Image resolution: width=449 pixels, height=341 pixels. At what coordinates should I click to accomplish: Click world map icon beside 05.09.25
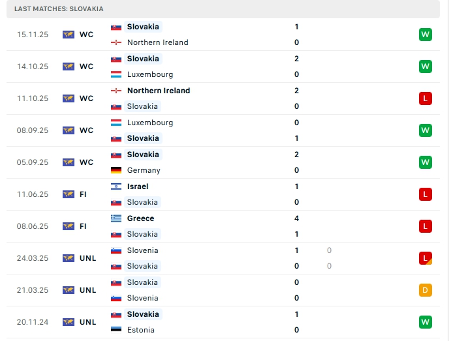[x=69, y=162]
